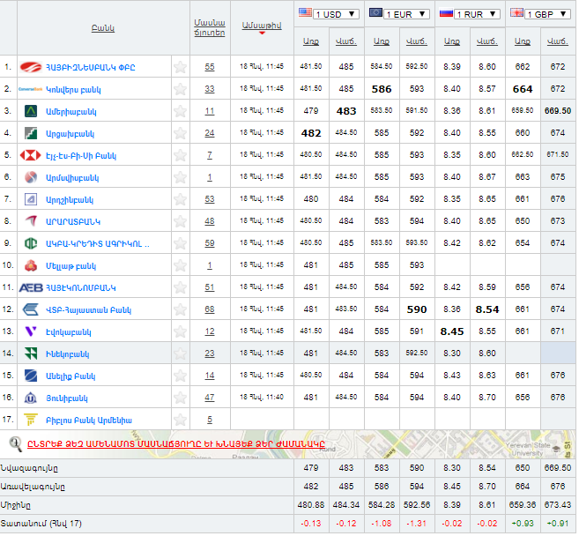Click the AEB Armeconombank logo
This screenshot has width=579, height=536.
point(31,287)
